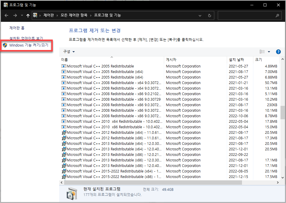Click icon of Visual C++ 2008 x86 8.78MB row
286x203 pixels.
tap(64, 116)
